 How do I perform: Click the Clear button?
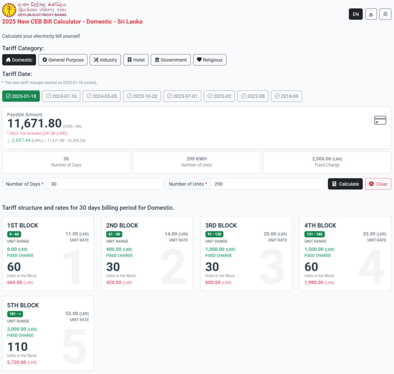378,184
